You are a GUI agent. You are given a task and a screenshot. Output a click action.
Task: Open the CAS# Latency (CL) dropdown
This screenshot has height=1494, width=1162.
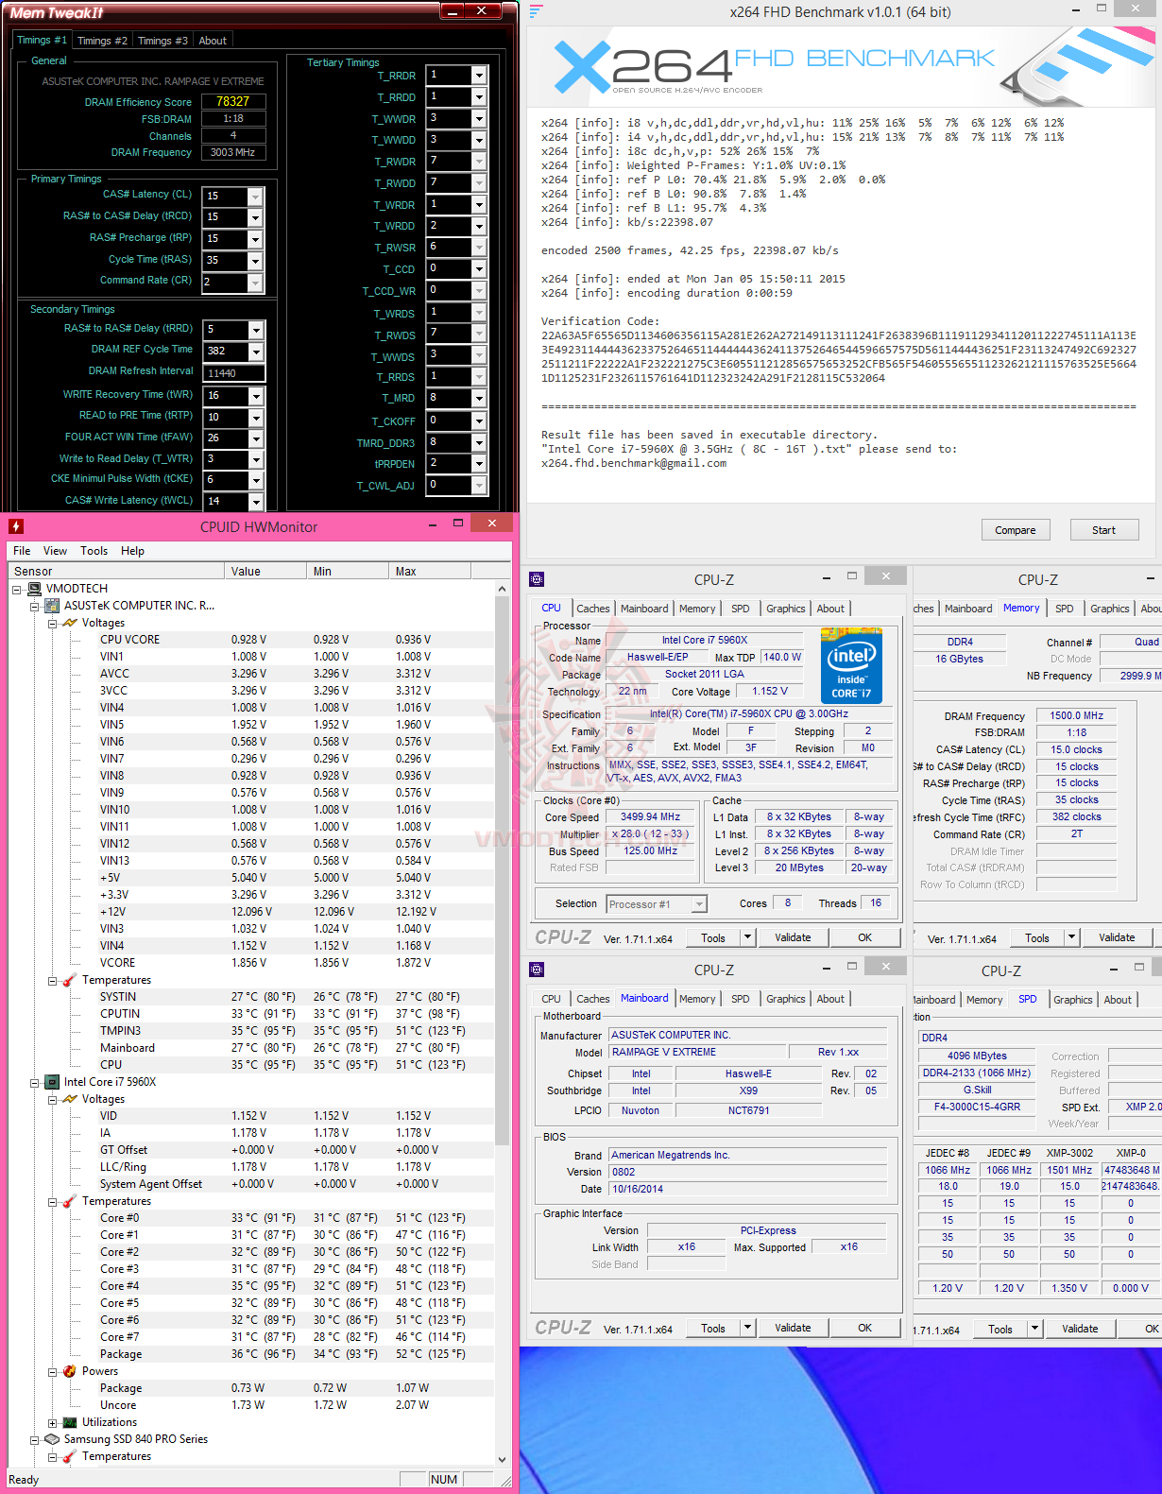click(255, 196)
